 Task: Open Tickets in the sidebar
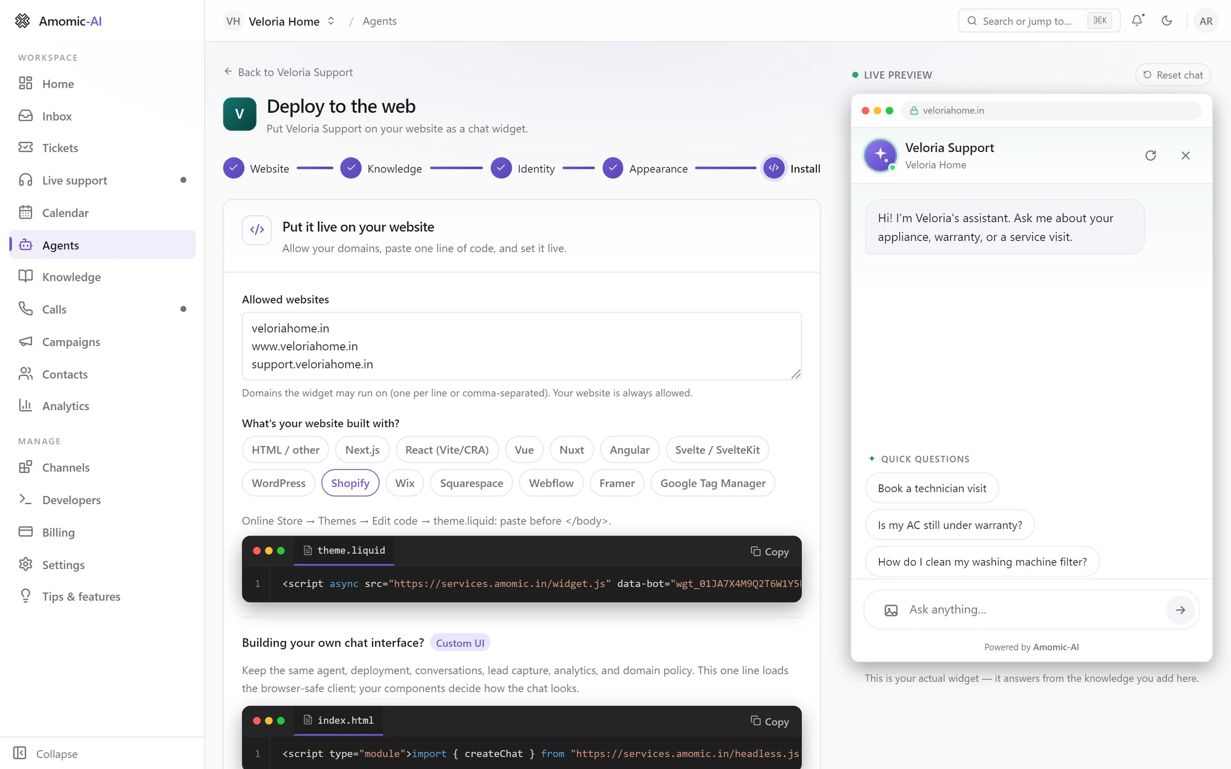[103, 148]
